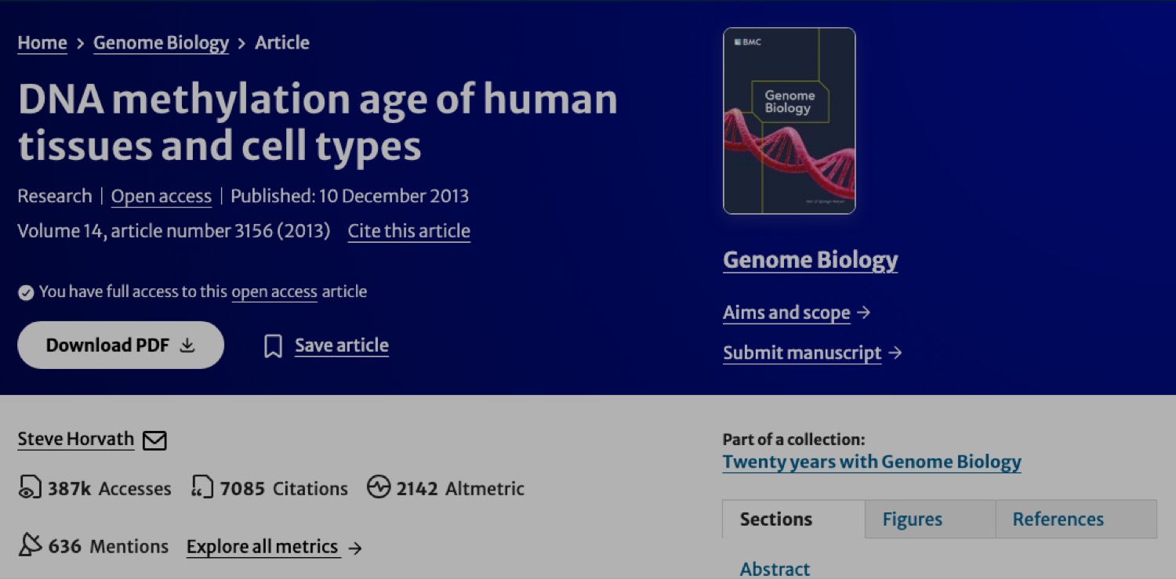Viewport: 1176px width, 579px height.
Task: Click the checkmark icon in full access notice
Action: [26, 292]
